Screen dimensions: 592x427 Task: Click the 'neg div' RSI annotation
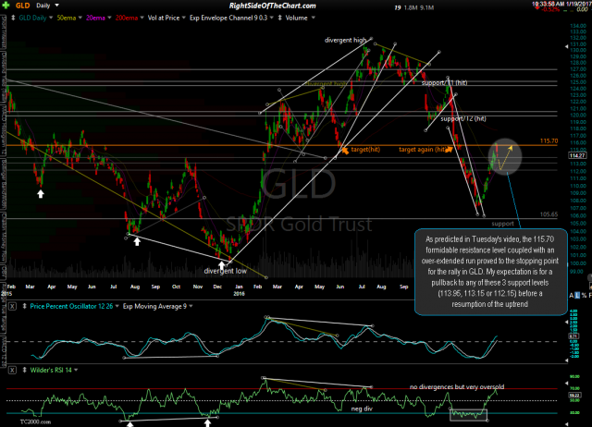pos(362,409)
